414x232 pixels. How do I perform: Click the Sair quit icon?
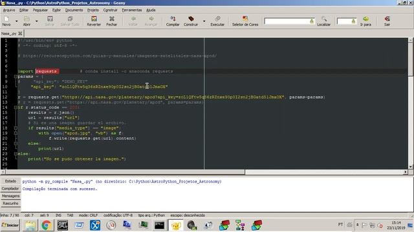[x=387, y=21]
